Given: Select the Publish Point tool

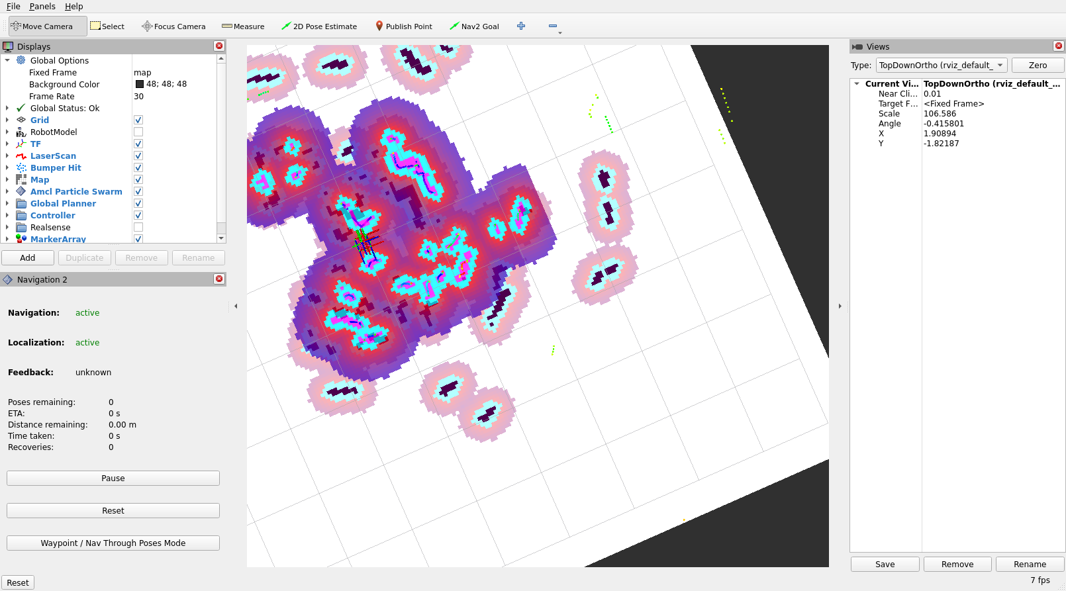Looking at the screenshot, I should tap(403, 26).
